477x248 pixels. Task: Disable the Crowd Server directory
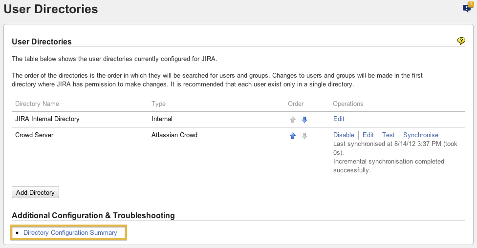coord(344,135)
